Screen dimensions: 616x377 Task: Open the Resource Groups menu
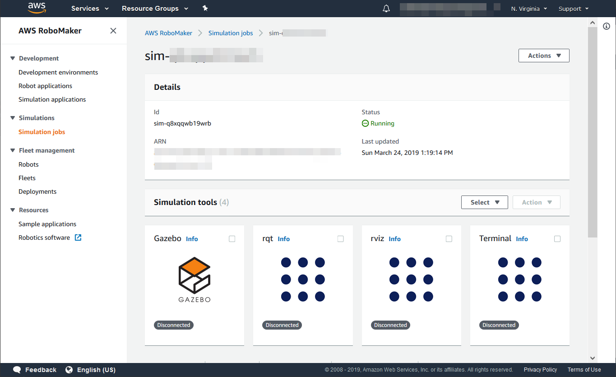[x=155, y=9]
